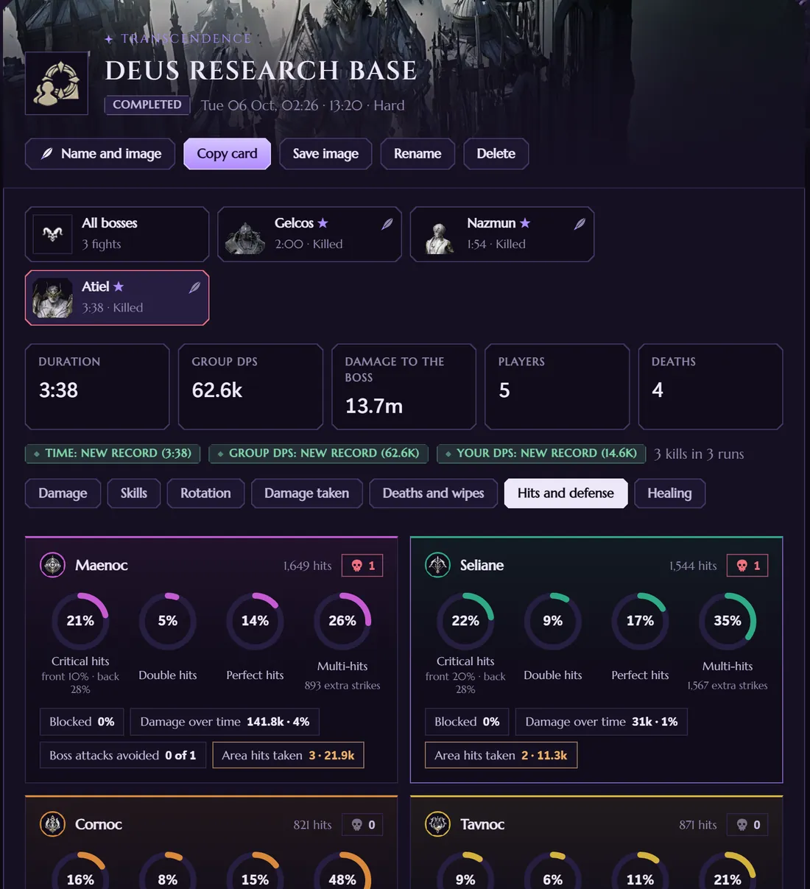Click Tavnoc's class icon
The height and width of the screenshot is (889, 810).
click(x=437, y=824)
